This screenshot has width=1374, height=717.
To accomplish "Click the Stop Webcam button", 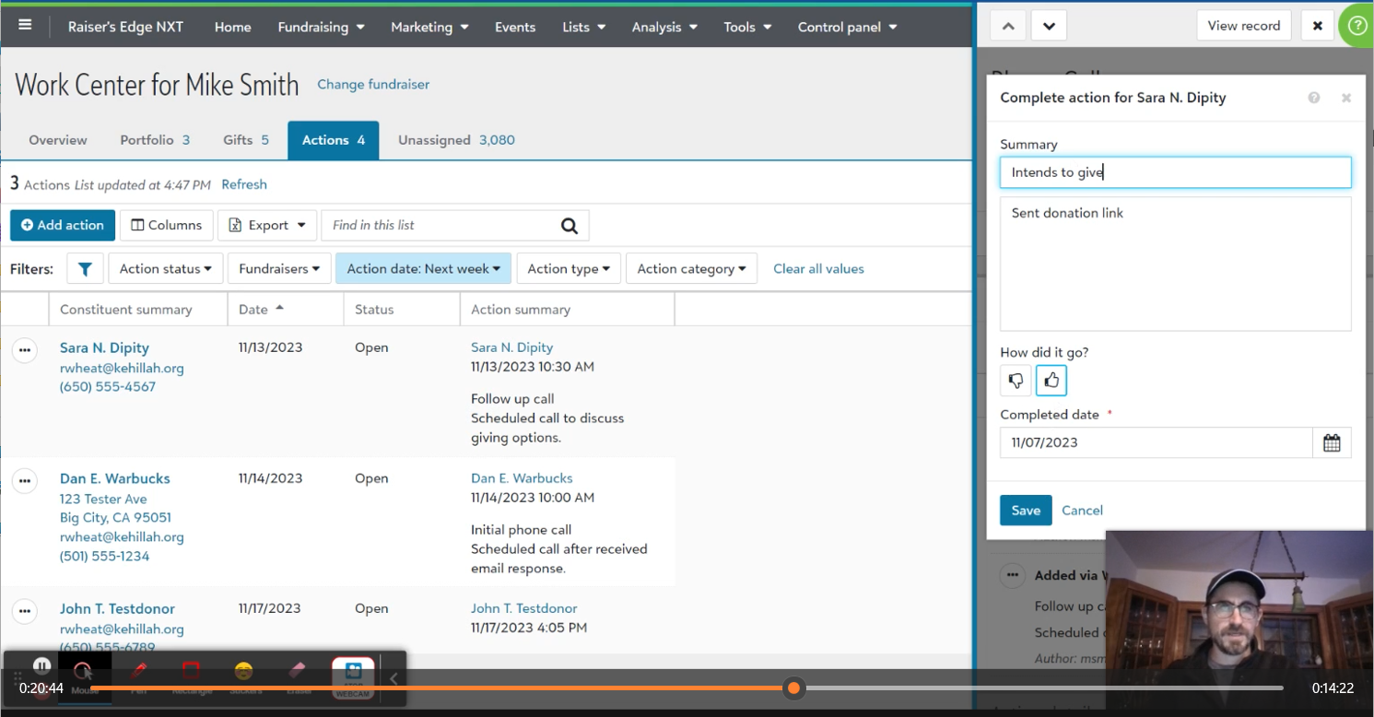I will pos(353,677).
